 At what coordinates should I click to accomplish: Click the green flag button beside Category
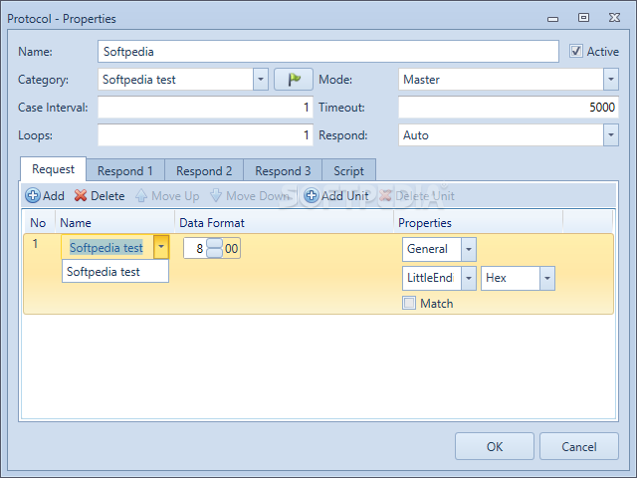(294, 80)
